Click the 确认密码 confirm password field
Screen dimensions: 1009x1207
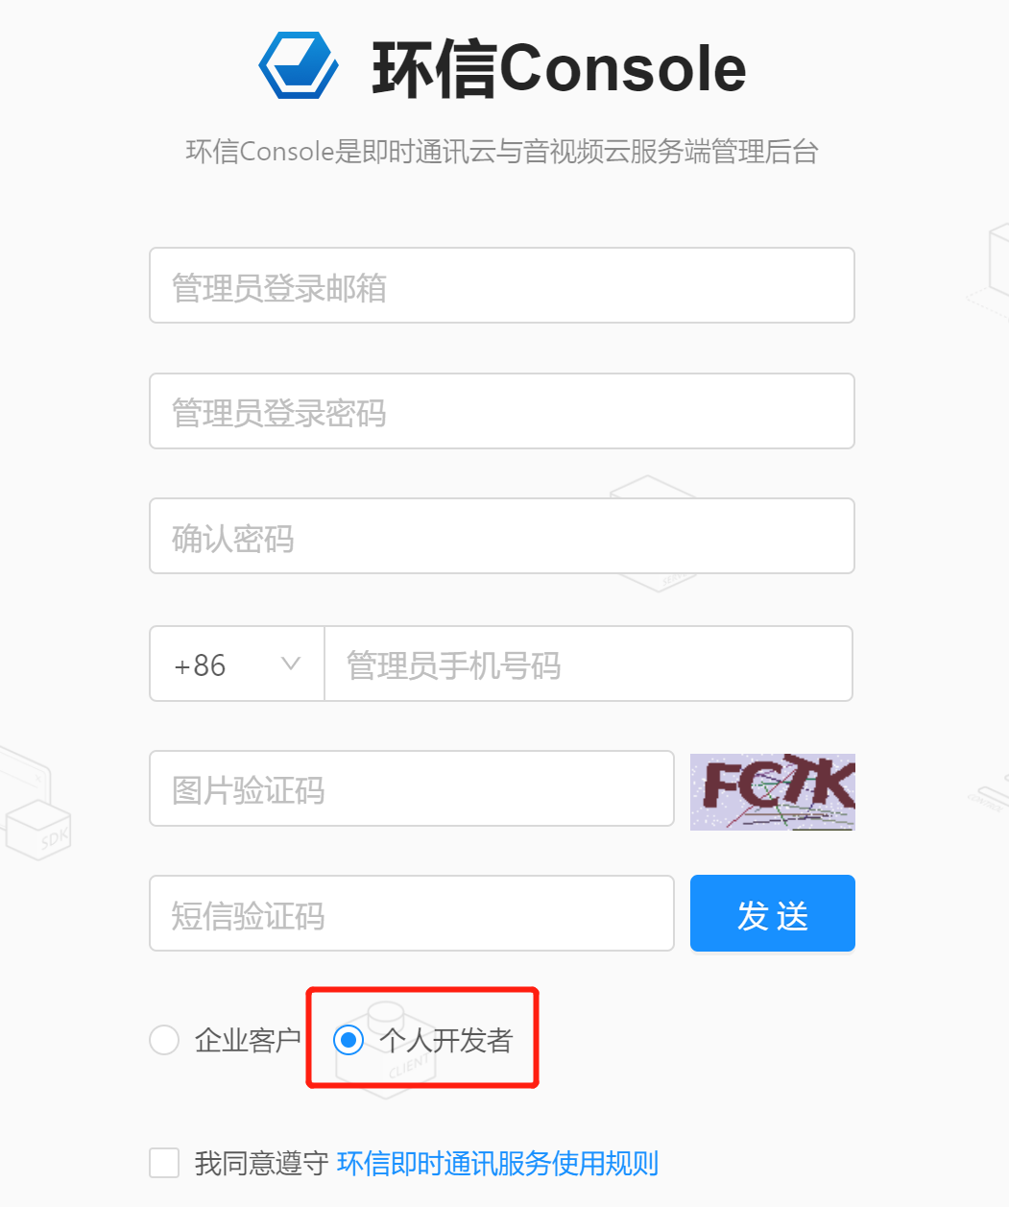pos(502,536)
